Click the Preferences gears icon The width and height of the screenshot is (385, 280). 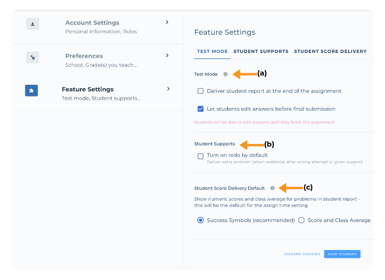pyautogui.click(x=33, y=57)
